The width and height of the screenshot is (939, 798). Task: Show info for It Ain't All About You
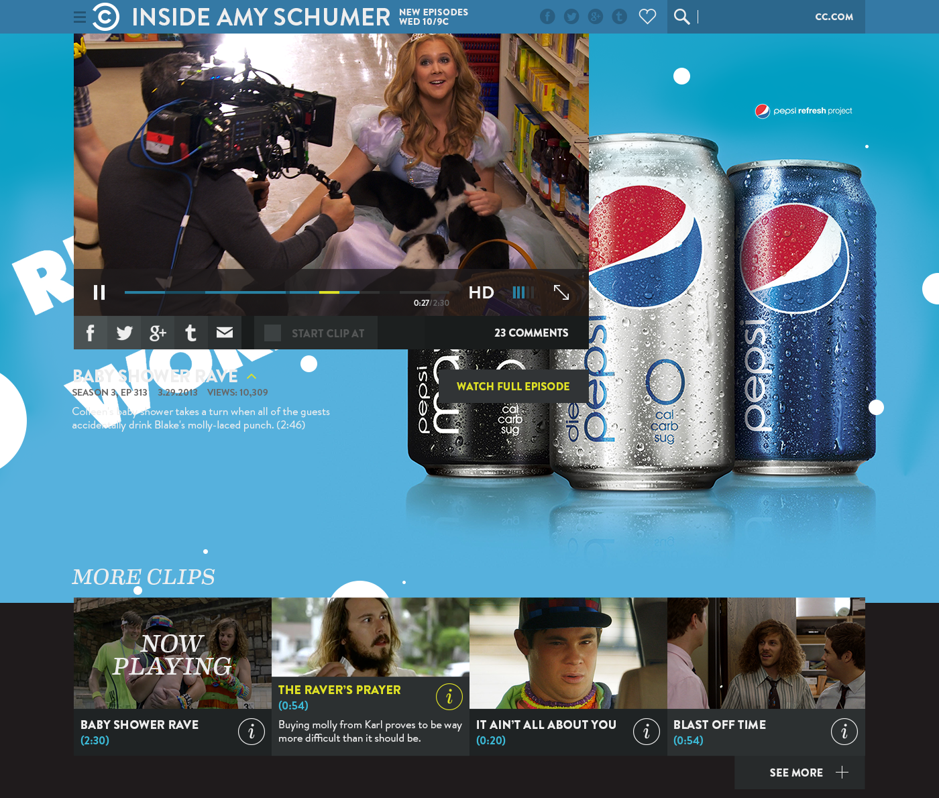tap(647, 732)
